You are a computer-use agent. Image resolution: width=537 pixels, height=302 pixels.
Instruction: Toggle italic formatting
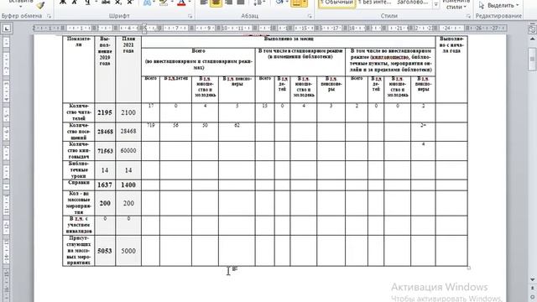coord(75,3)
